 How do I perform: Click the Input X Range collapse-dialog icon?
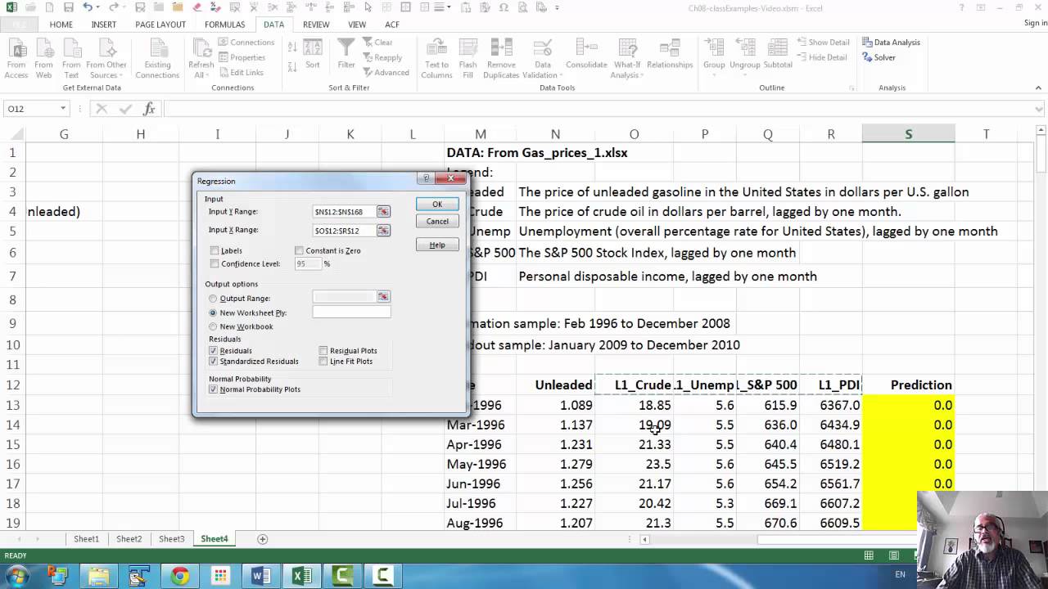click(383, 231)
